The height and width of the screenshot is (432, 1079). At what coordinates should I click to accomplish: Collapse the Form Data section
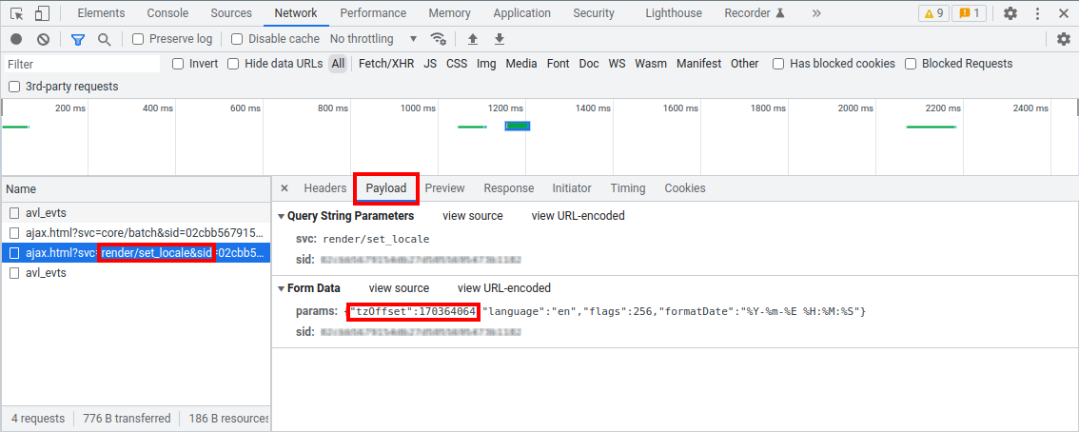[281, 288]
